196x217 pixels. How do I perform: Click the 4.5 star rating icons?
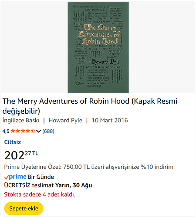23,131
